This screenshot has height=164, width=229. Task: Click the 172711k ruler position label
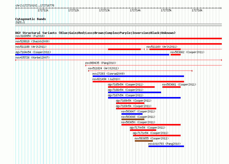pos(43,10)
